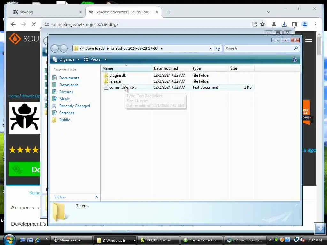This screenshot has width=327, height=245.
Task: Sort by Type column header
Action: 209,68
